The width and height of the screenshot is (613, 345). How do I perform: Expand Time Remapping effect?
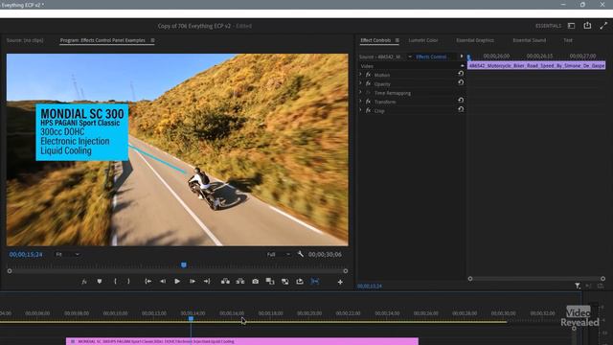point(360,92)
